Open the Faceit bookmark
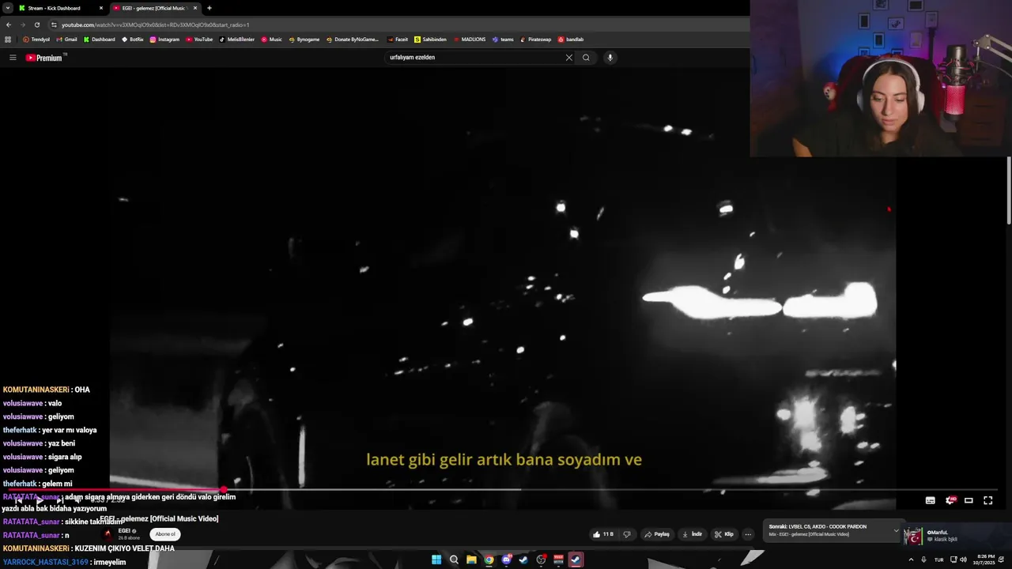Image resolution: width=1012 pixels, height=569 pixels. (x=398, y=40)
